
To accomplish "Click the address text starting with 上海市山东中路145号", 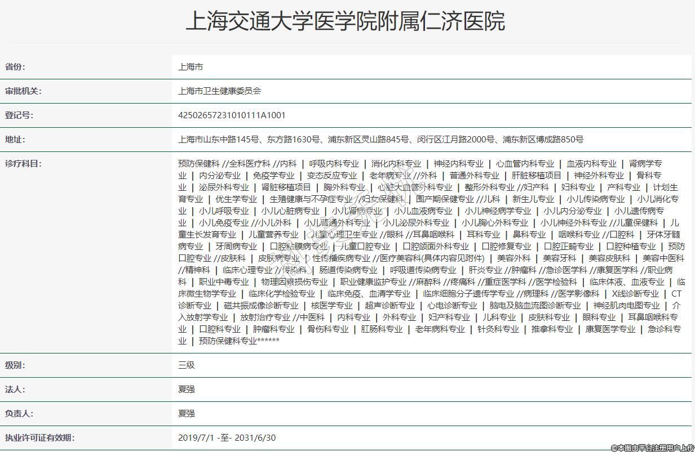I will click(x=380, y=140).
